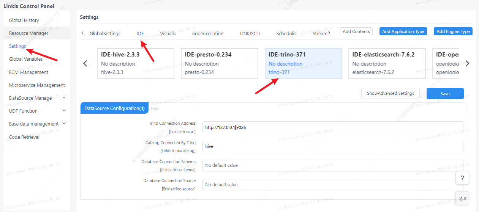The width and height of the screenshot is (479, 212).
Task: Click floating widget below help button
Action: [x=462, y=198]
